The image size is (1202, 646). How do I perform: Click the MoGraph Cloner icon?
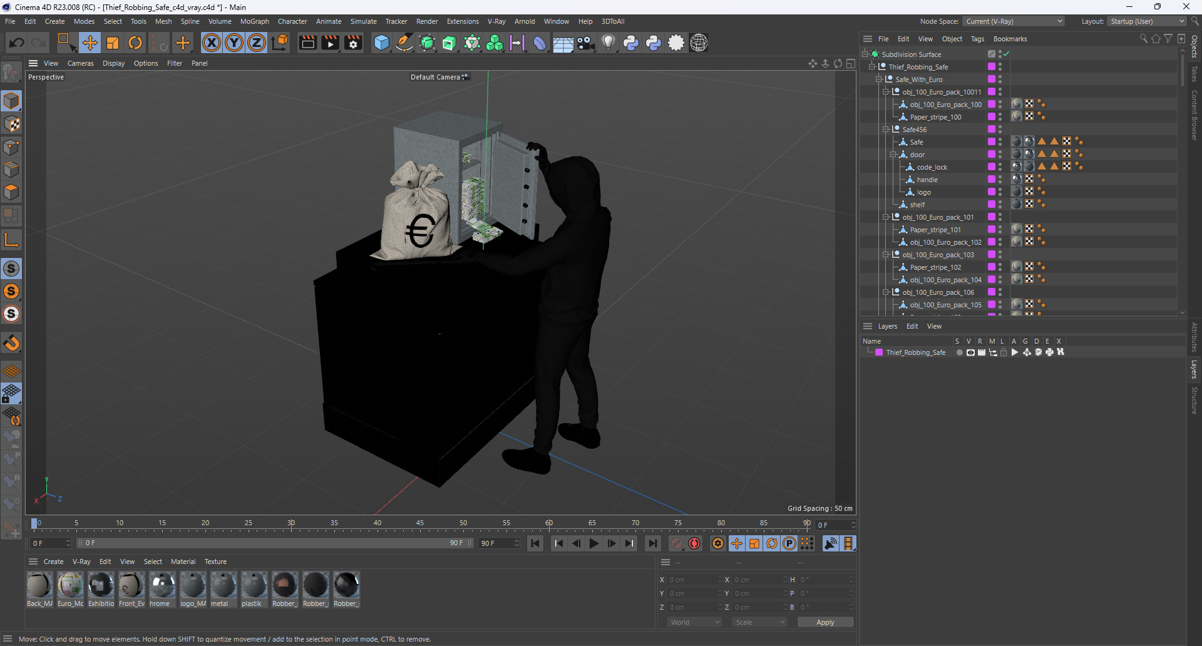pos(495,43)
